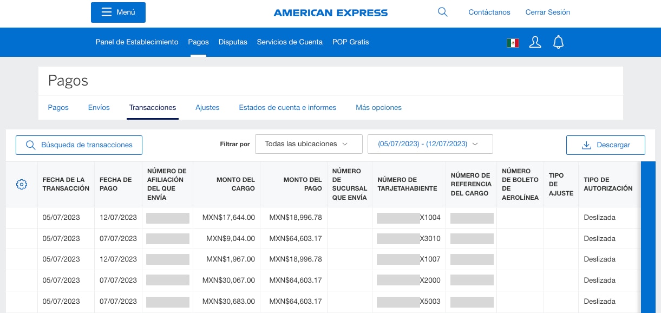Click the Búsqueda de transacciones search field

click(x=78, y=145)
